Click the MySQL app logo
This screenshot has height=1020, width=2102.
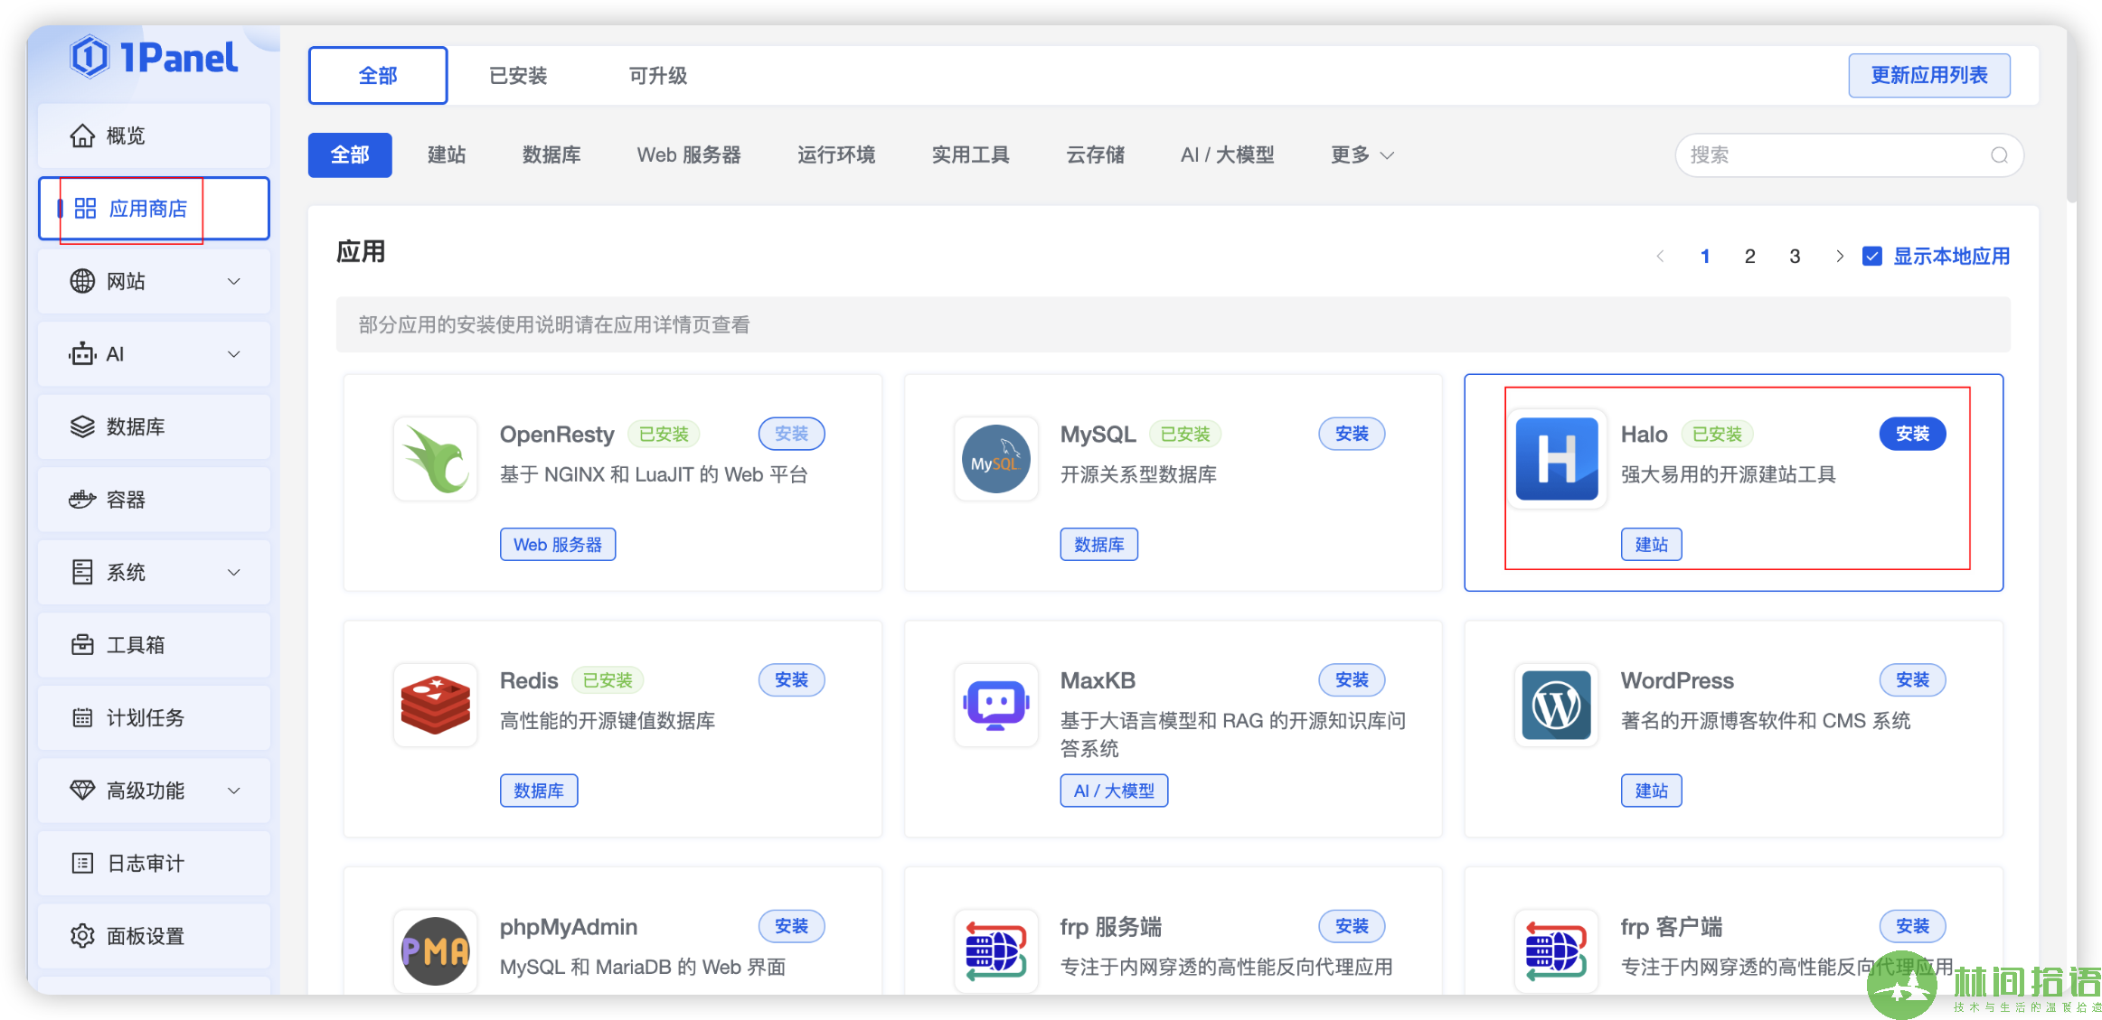[996, 459]
